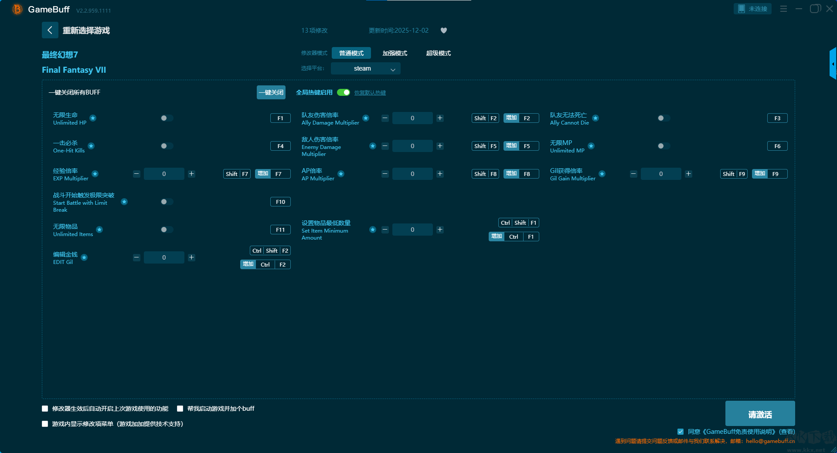Expand the blue side panel arrow
The image size is (837, 453).
click(833, 64)
